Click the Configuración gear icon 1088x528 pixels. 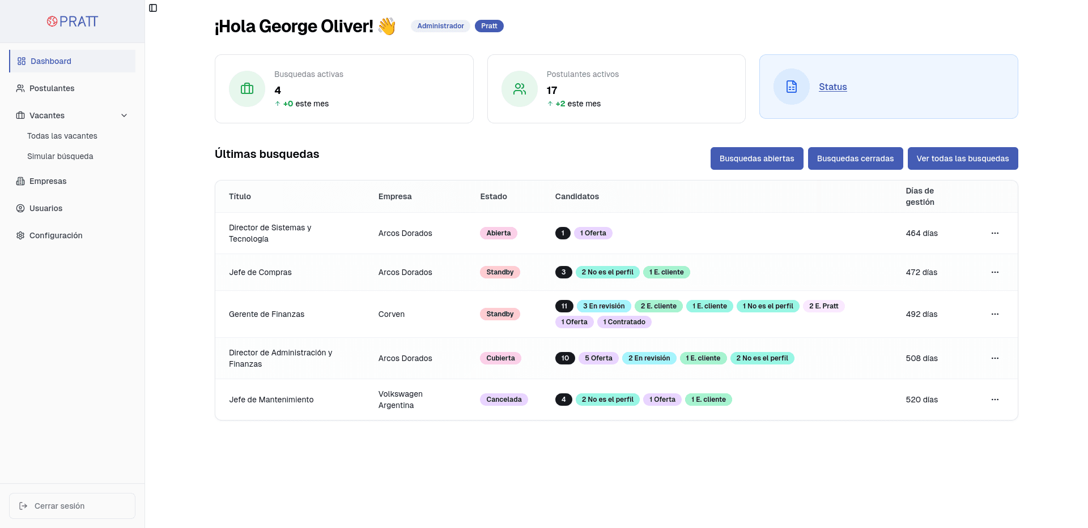20,235
